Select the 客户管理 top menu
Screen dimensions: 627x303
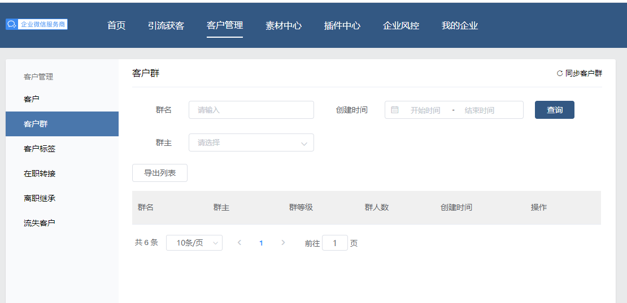[225, 25]
